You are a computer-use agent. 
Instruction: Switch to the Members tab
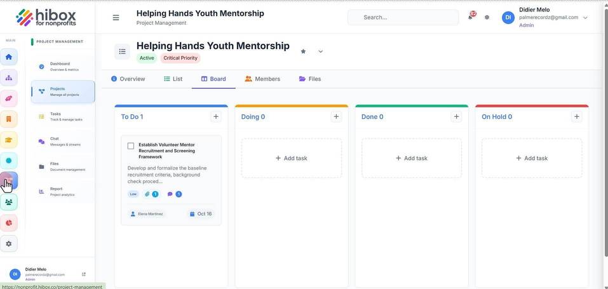(262, 79)
